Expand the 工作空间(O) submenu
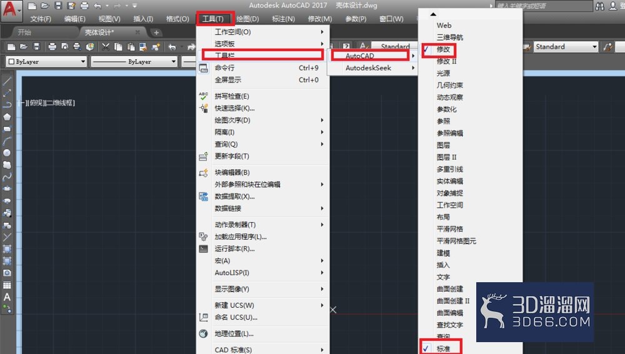625x354 pixels. tap(263, 32)
